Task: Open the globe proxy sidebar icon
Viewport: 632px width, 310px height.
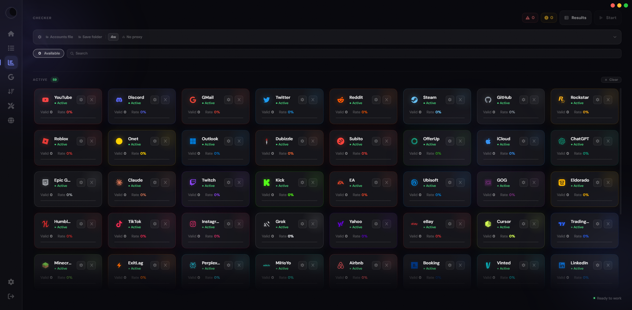Action: [11, 120]
